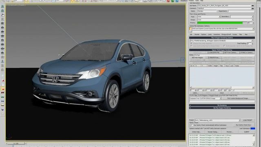Image resolution: width=261 pixels, height=147 pixels.
Task: Click the orange highlighted icon in left toolbar
Action: (x=3, y=89)
